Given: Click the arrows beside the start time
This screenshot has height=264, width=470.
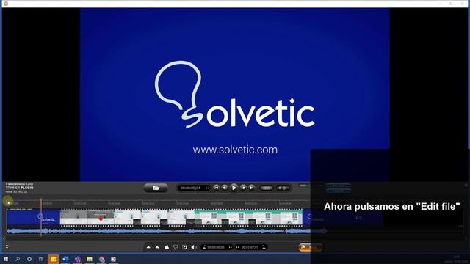Looking at the screenshot, I should (x=230, y=247).
